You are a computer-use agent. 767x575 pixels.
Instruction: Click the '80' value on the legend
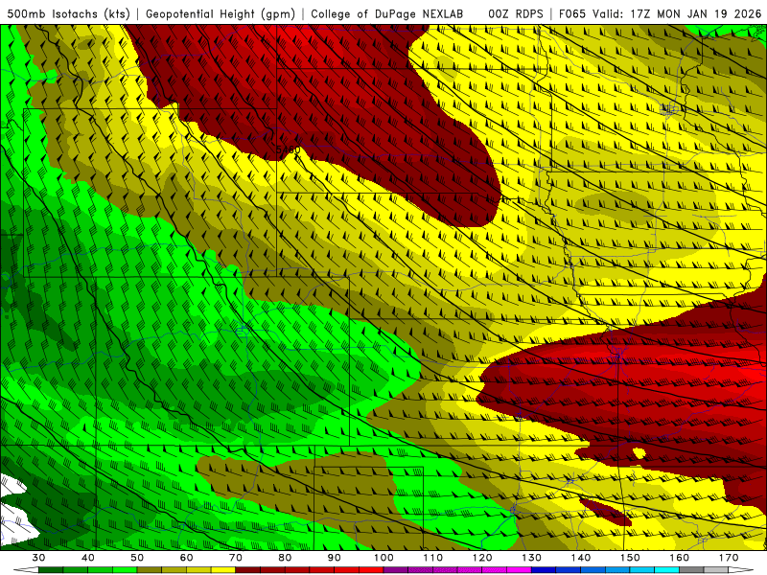285,558
